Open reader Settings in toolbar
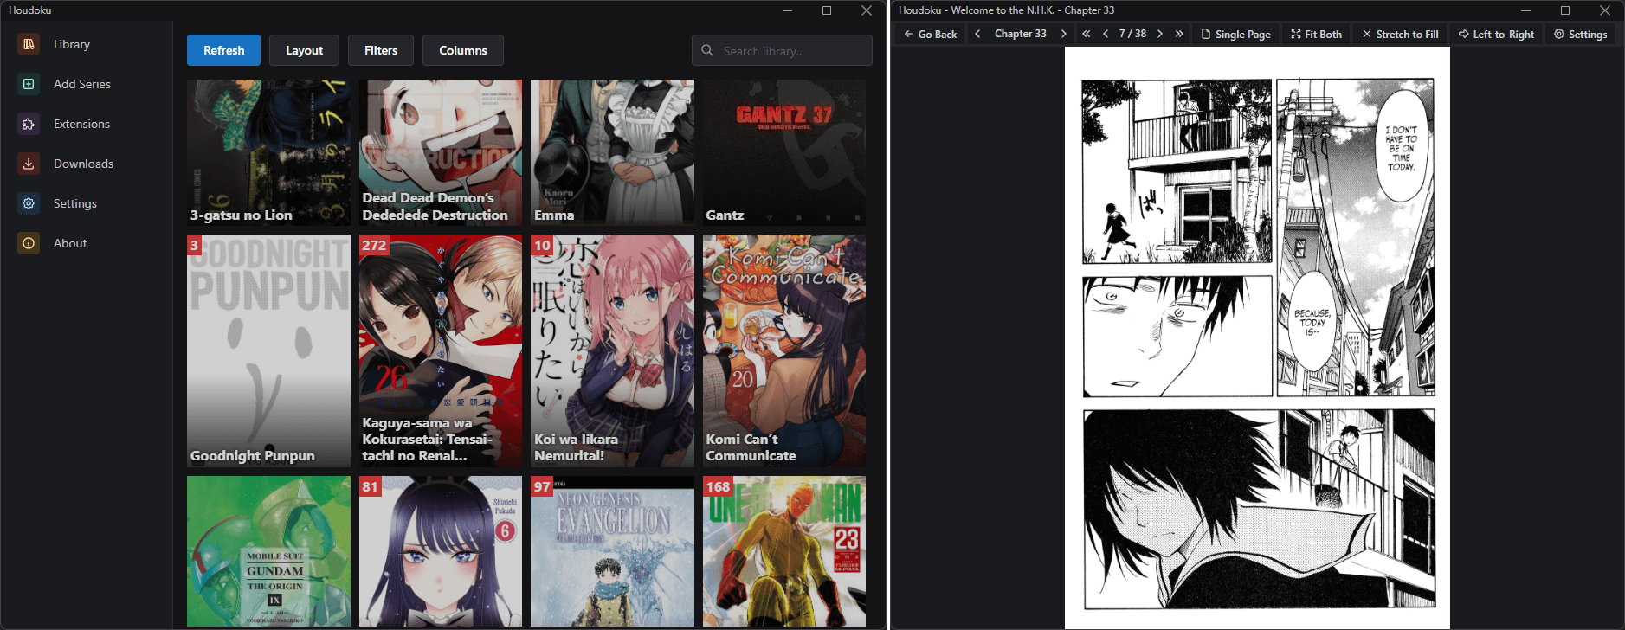The width and height of the screenshot is (1625, 630). pyautogui.click(x=1580, y=34)
